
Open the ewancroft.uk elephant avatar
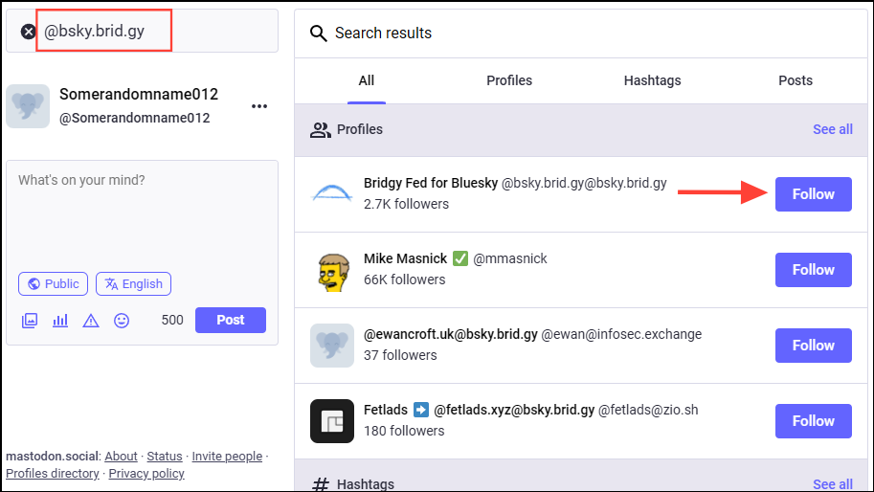(x=331, y=346)
